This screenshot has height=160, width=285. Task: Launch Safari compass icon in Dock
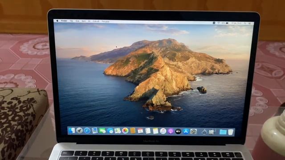pyautogui.click(x=87, y=131)
